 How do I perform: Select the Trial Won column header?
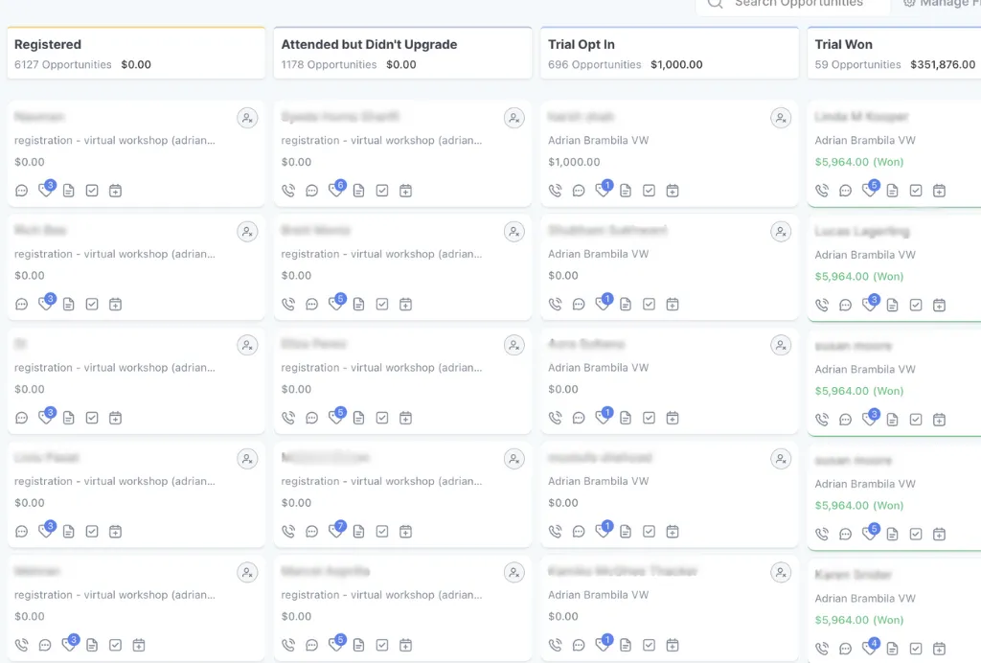pyautogui.click(x=842, y=44)
